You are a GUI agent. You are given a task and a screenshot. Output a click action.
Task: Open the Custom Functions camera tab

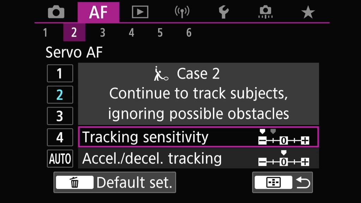tap(265, 12)
